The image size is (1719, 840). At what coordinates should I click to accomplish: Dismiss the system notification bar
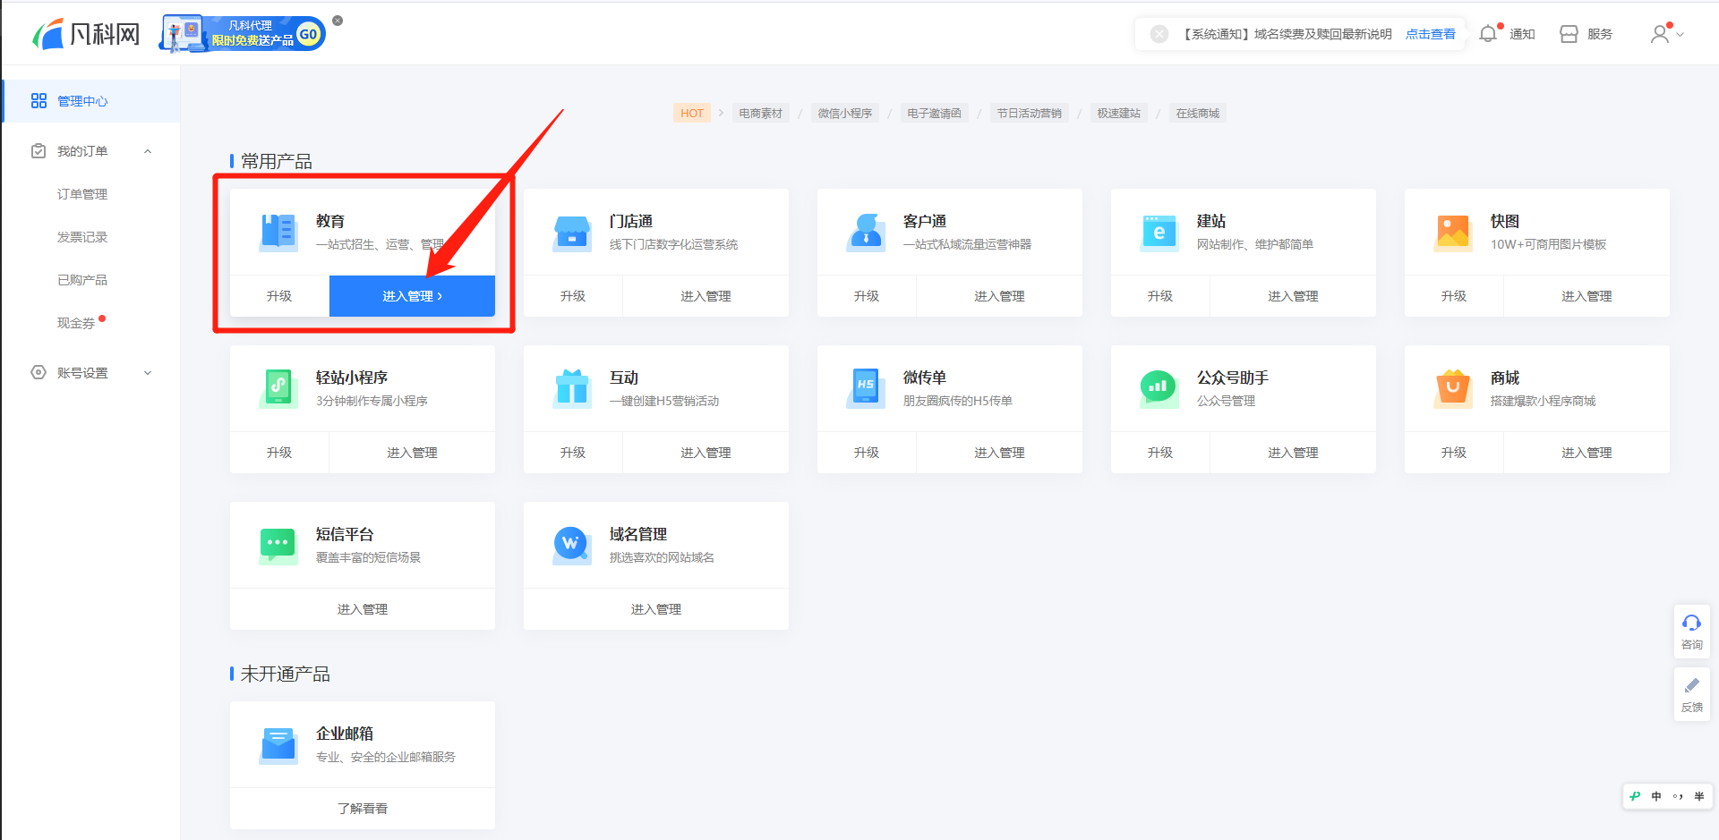[x=1159, y=34]
